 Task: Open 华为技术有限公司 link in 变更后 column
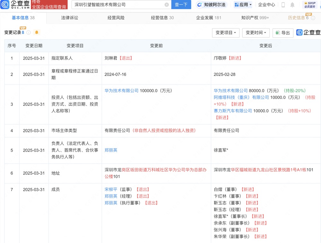point(231,91)
